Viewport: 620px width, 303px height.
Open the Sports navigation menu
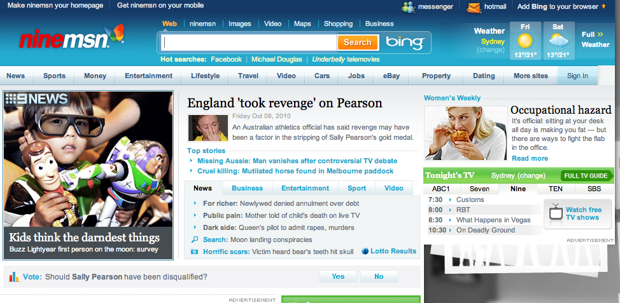[54, 76]
